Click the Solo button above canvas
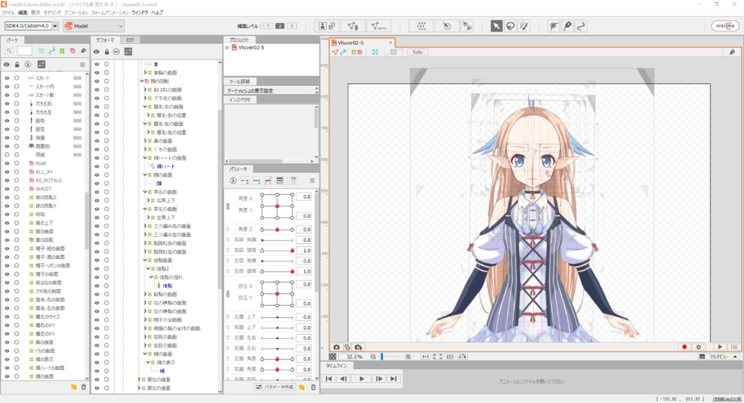Viewport: 744px width, 403px height. tap(417, 52)
